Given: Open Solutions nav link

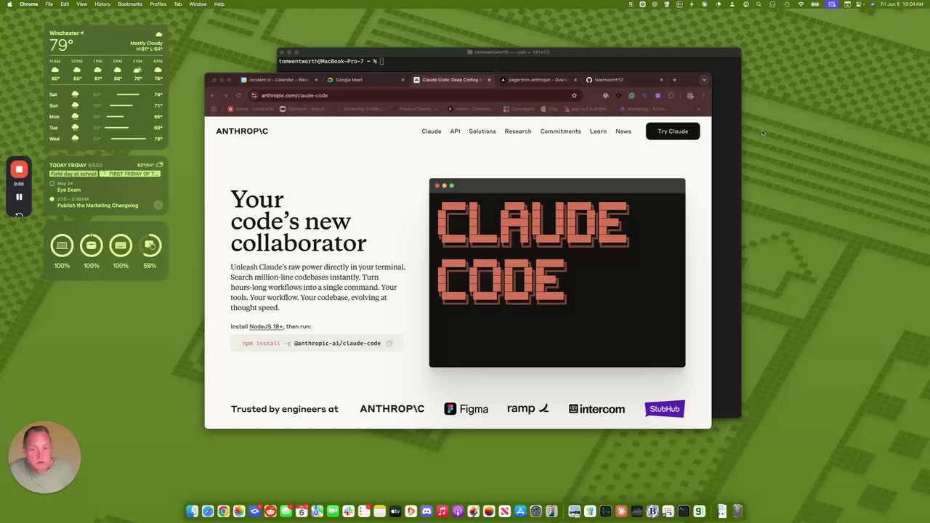Looking at the screenshot, I should pyautogui.click(x=482, y=131).
